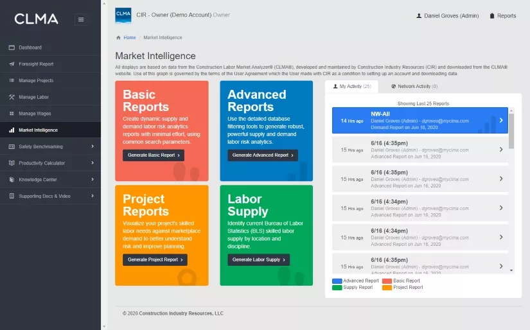The height and width of the screenshot is (330, 530).
Task: Click the Advanced Reports card title
Action: [x=257, y=101]
